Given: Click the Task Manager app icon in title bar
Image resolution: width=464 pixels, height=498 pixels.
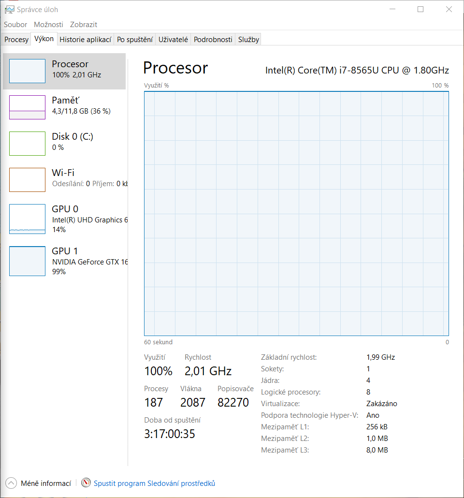Looking at the screenshot, I should (9, 9).
